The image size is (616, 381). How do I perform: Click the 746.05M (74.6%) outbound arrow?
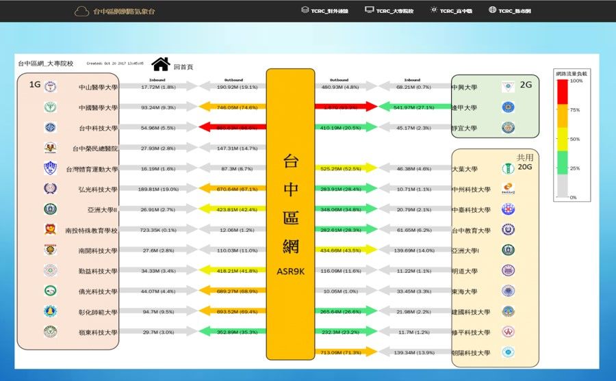pos(233,107)
